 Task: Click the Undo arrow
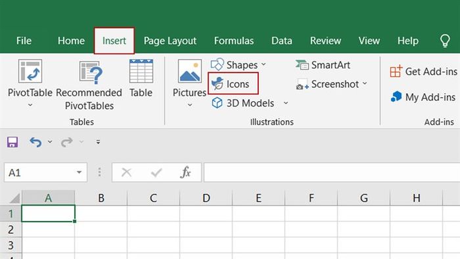pyautogui.click(x=35, y=142)
